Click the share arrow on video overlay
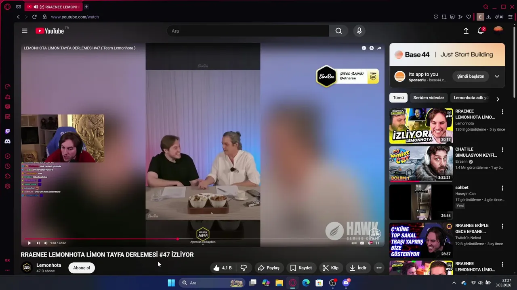The width and height of the screenshot is (517, 290). click(379, 48)
